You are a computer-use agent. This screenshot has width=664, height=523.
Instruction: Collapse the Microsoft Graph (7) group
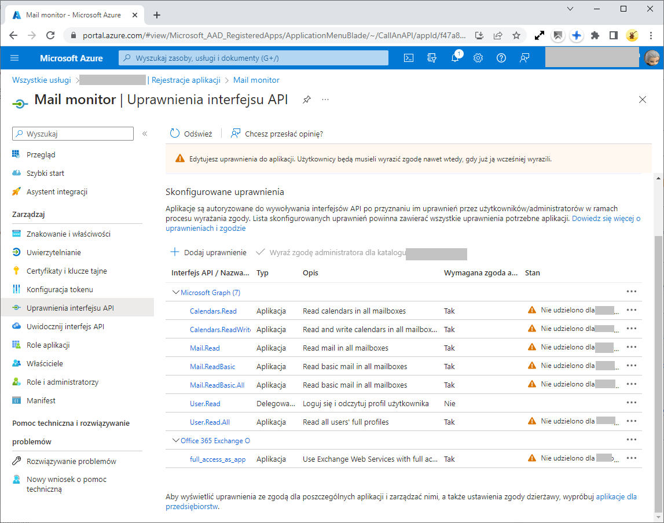[x=176, y=293]
